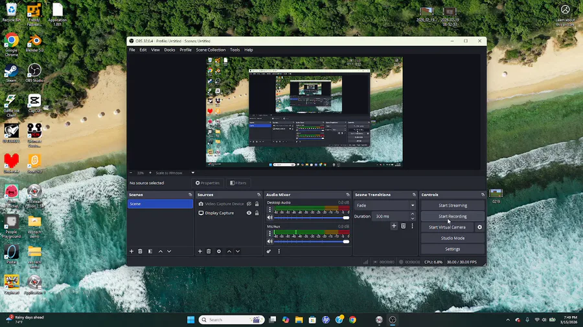
Task: Click the Filters button under preview
Action: [x=238, y=183]
